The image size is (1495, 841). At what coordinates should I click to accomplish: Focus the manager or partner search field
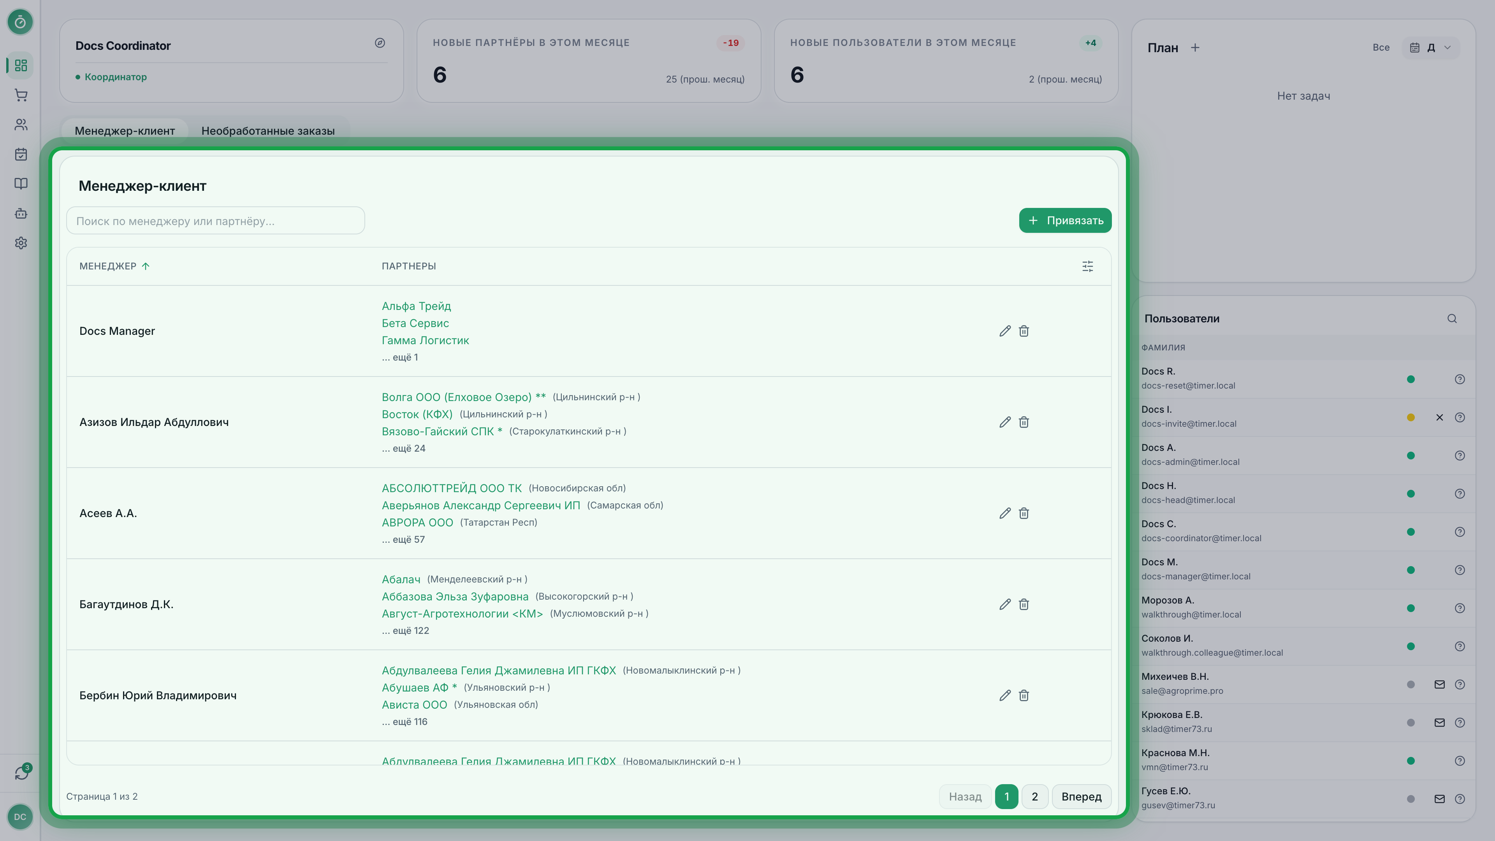215,220
